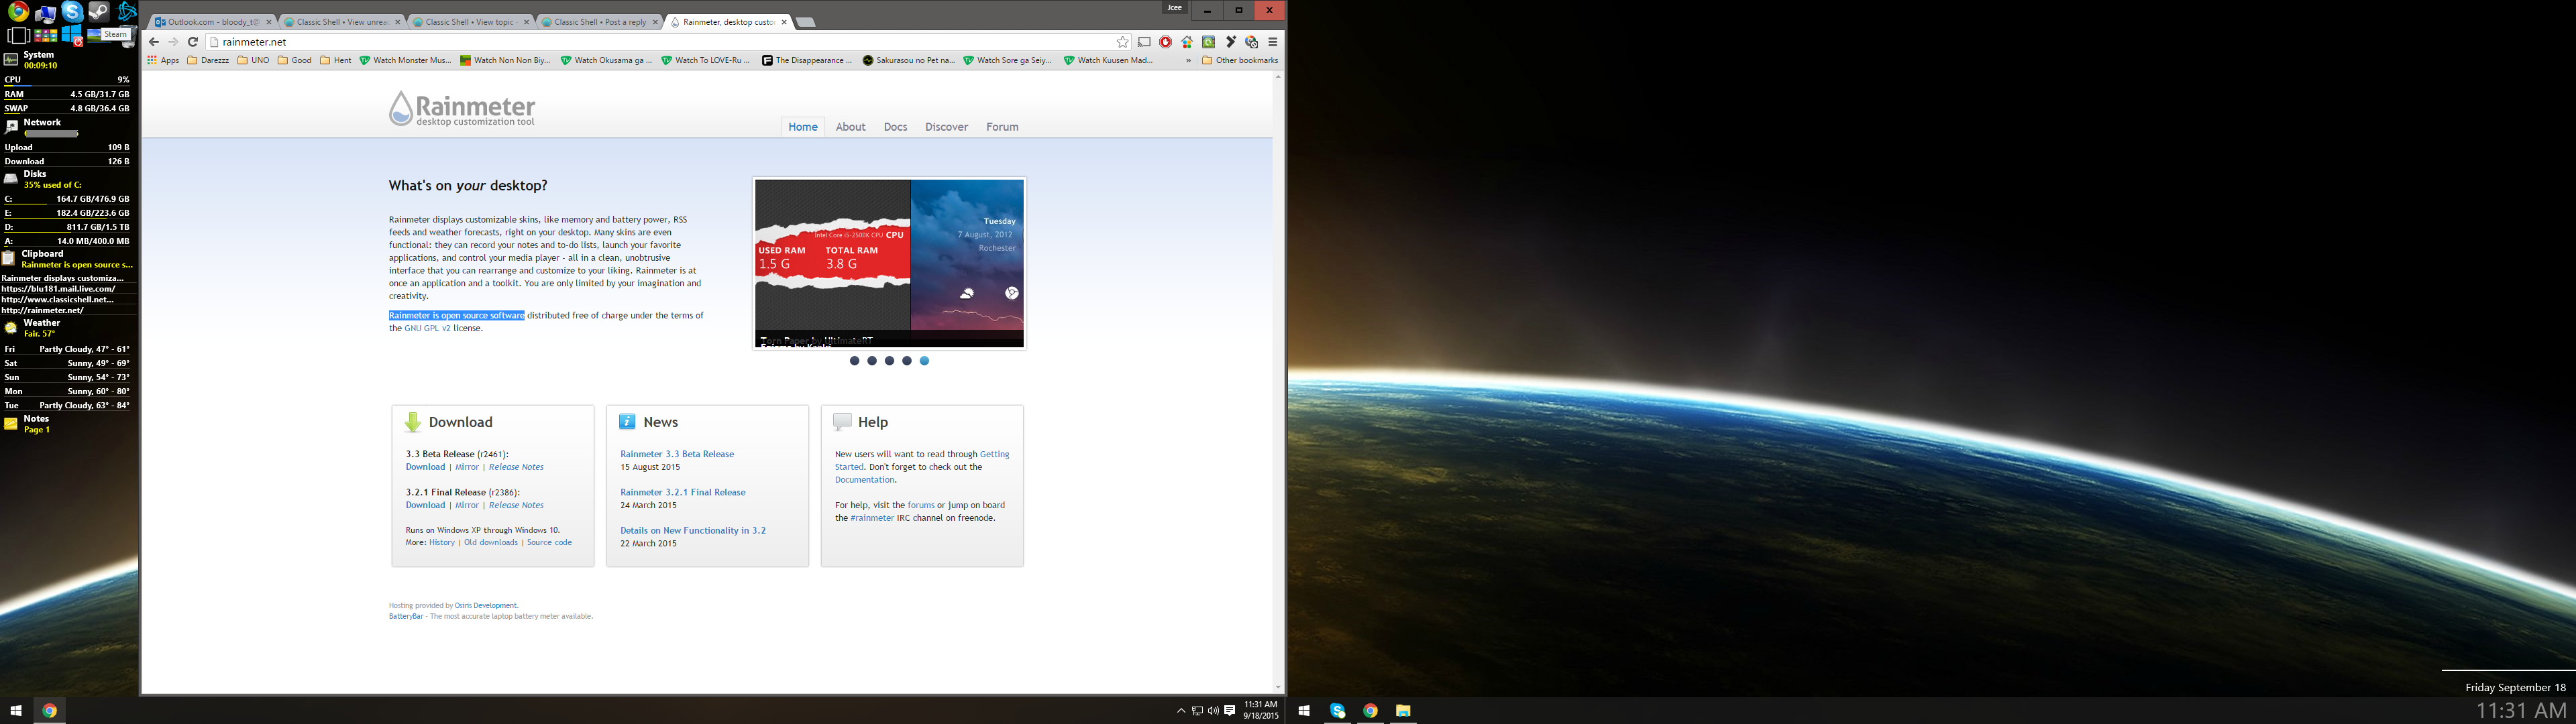Image resolution: width=2576 pixels, height=724 pixels.
Task: Select the first slideshow dot indicator
Action: point(854,361)
